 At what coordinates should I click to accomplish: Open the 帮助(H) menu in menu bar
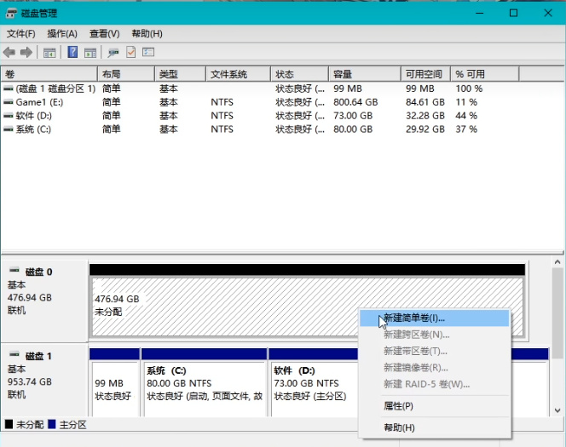147,34
